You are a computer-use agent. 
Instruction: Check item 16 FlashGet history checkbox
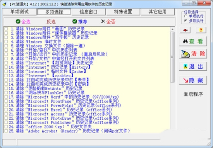[x=6, y=92]
